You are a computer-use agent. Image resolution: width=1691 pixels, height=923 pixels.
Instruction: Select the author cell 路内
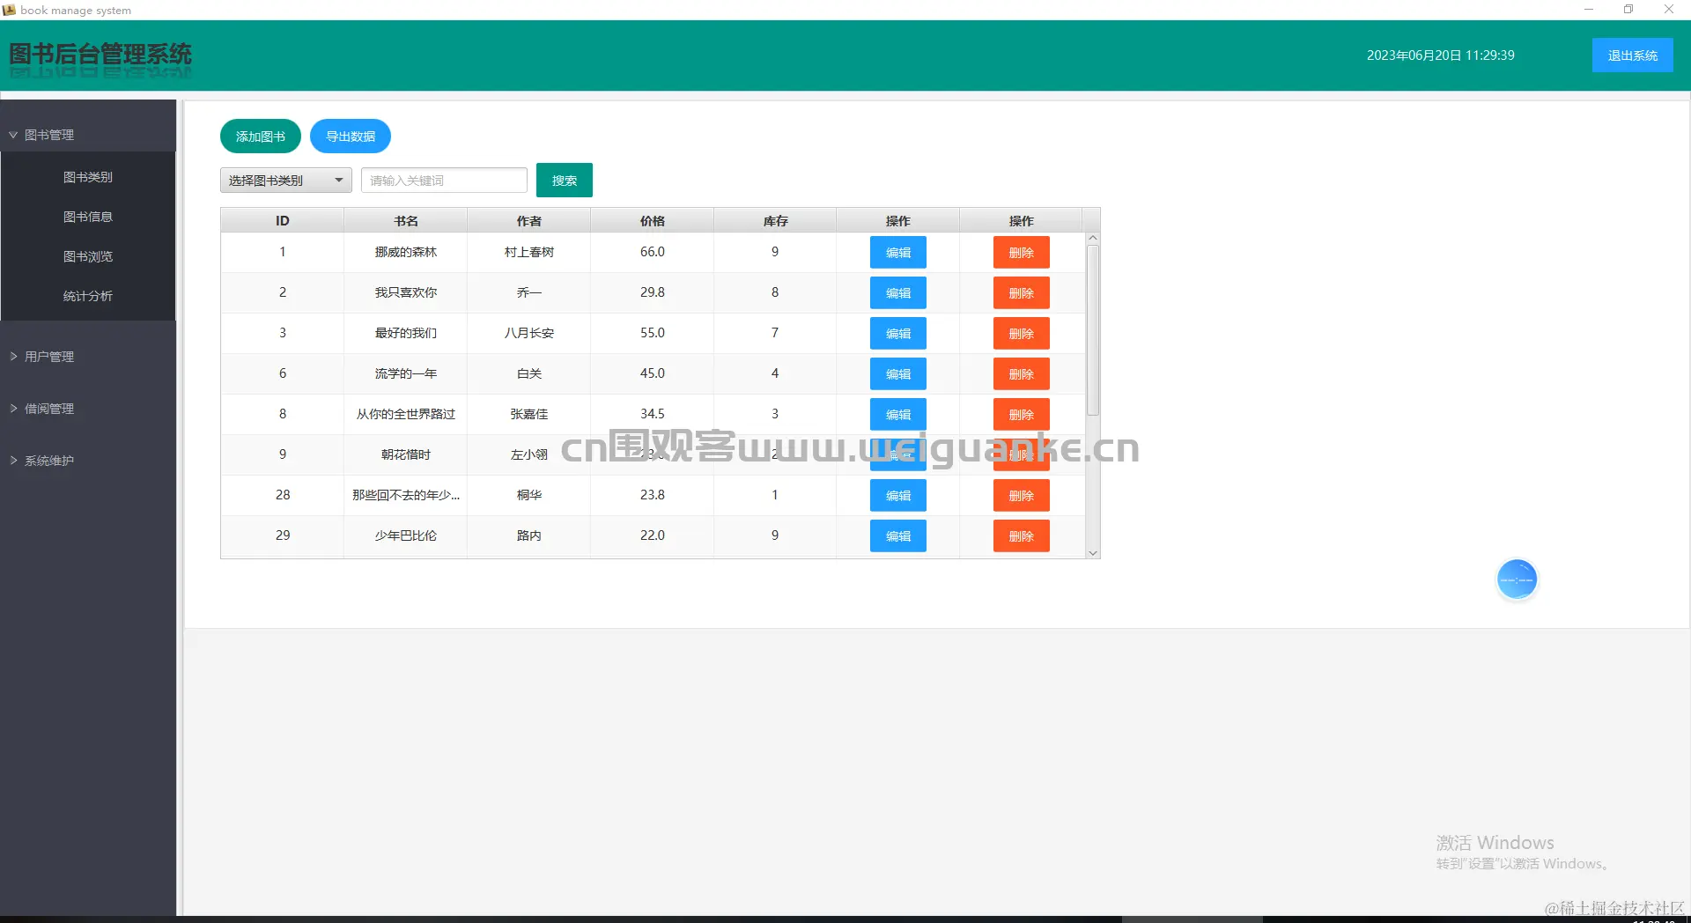529,535
